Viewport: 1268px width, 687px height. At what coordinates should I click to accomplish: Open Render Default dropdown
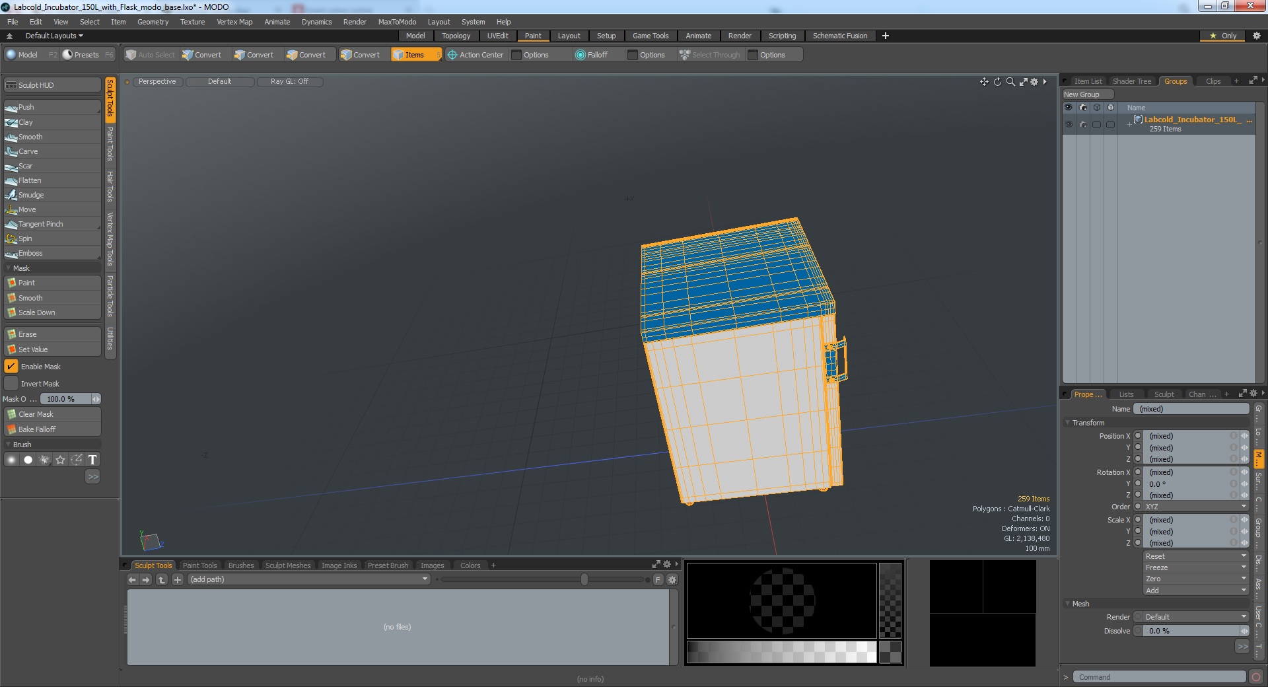(x=1196, y=617)
